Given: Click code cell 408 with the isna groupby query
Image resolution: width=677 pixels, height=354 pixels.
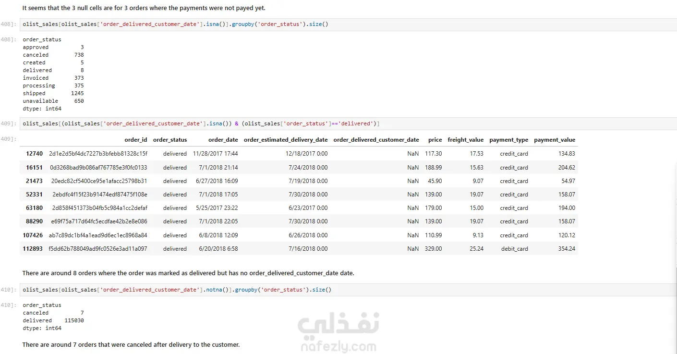Looking at the screenshot, I should [348, 24].
